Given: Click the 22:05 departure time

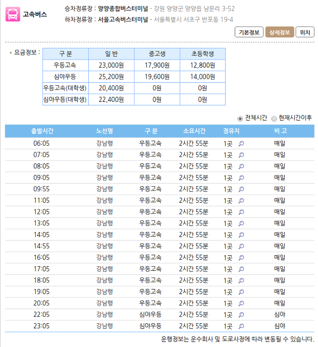Looking at the screenshot, I should (x=41, y=315).
